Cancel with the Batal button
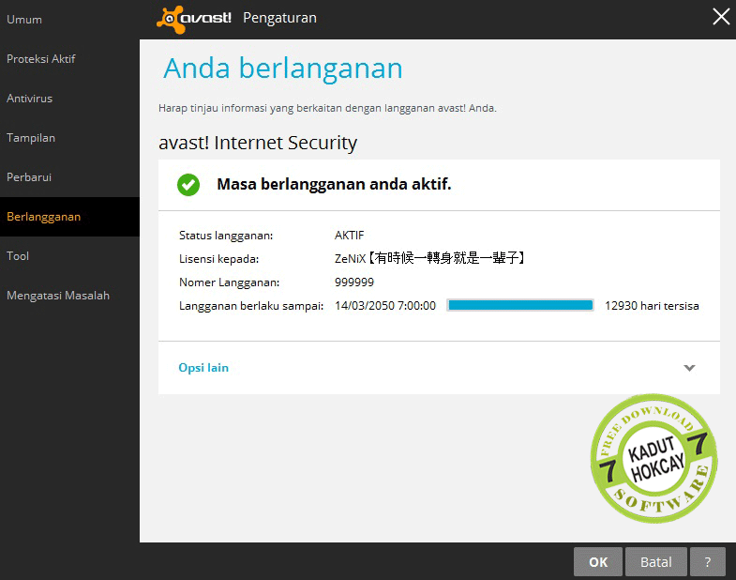This screenshot has height=580, width=736. (x=655, y=561)
